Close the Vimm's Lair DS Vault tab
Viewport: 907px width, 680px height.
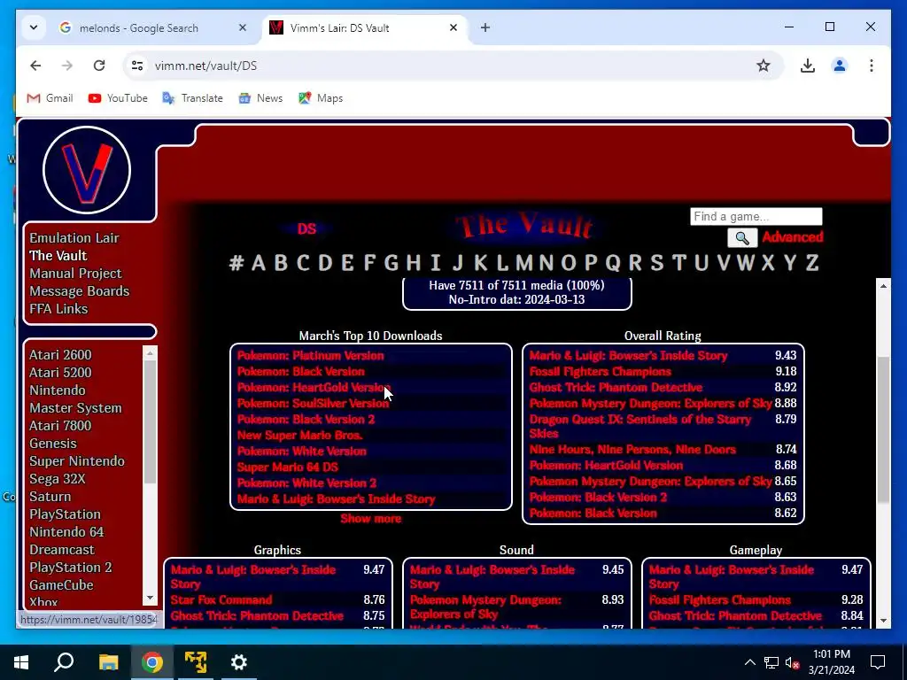453,27
